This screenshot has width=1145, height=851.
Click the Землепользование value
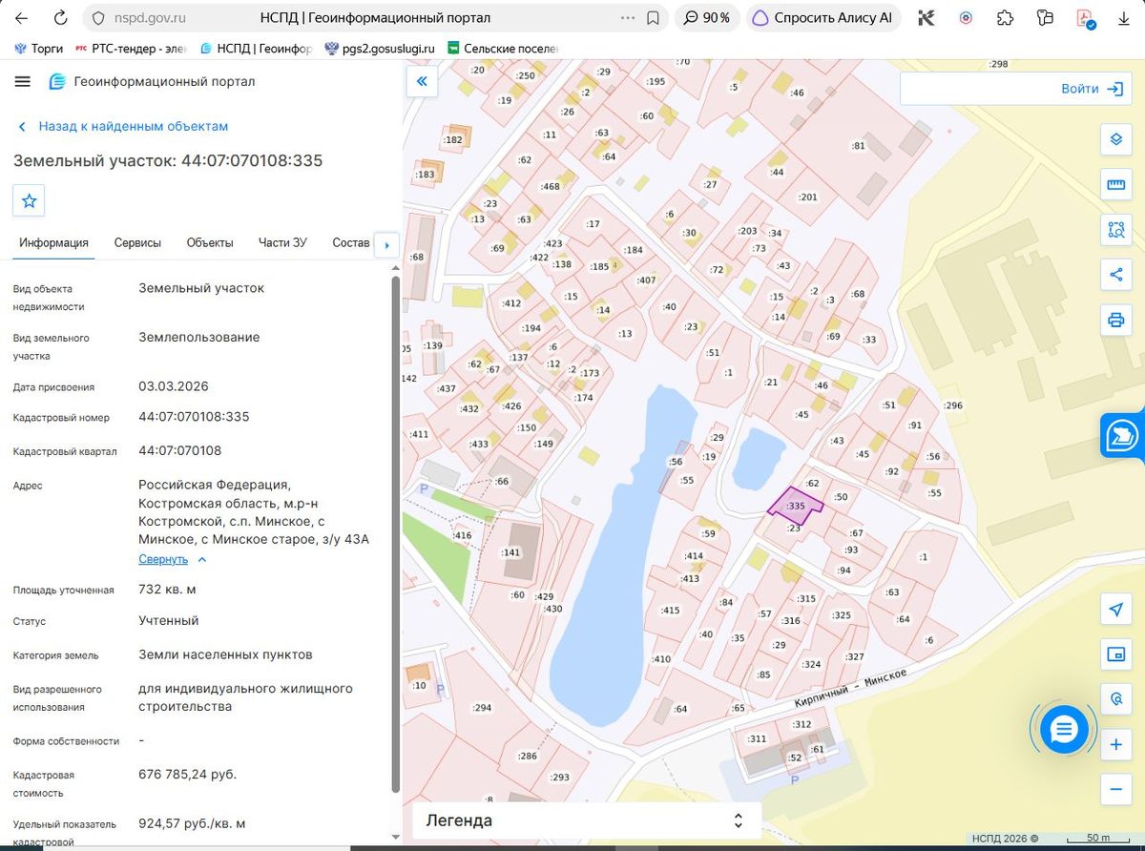[199, 337]
